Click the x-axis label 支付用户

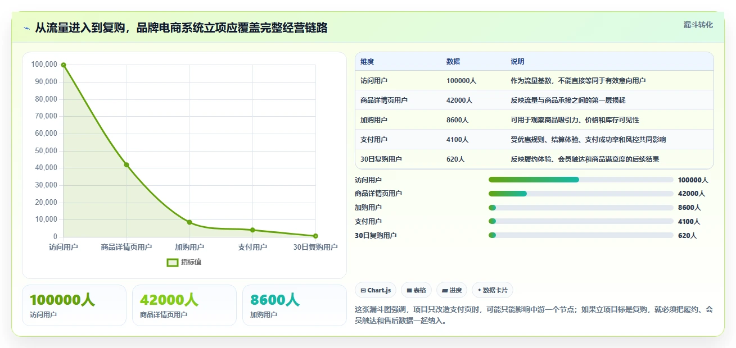click(252, 248)
